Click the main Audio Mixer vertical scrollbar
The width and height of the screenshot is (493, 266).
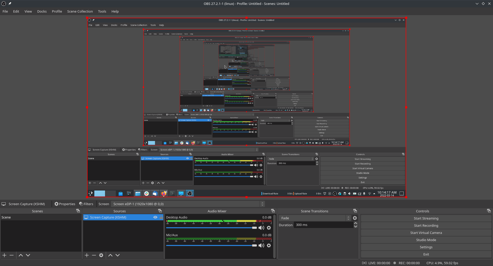point(274,236)
